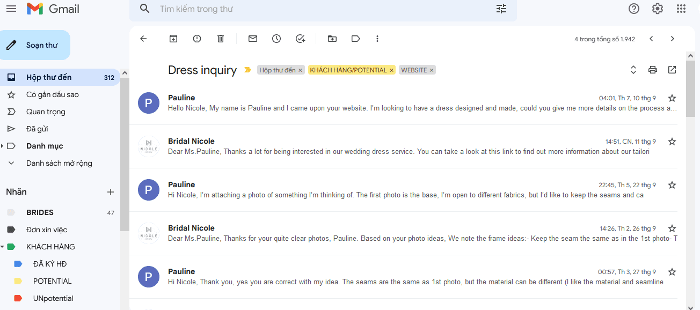Mark the conversation as unread
700x310 pixels.
point(252,39)
